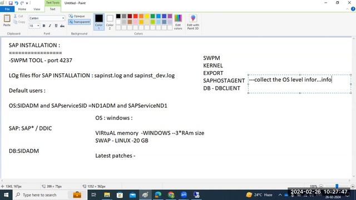Click the weather 24°C Haze widget
This screenshot has height=200, width=356.
(x=259, y=195)
